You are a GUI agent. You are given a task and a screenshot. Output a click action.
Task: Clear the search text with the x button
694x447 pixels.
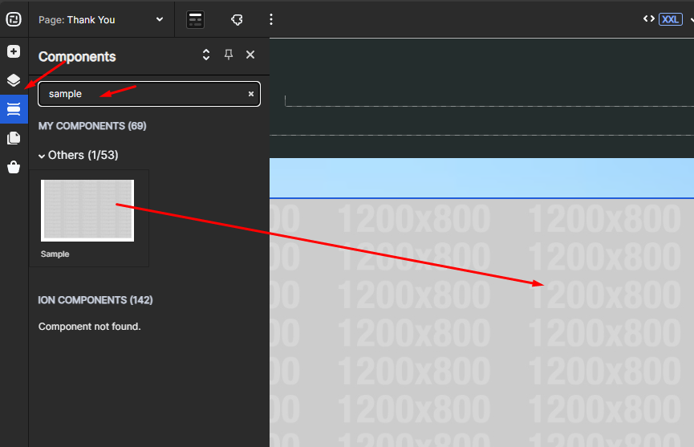[250, 94]
